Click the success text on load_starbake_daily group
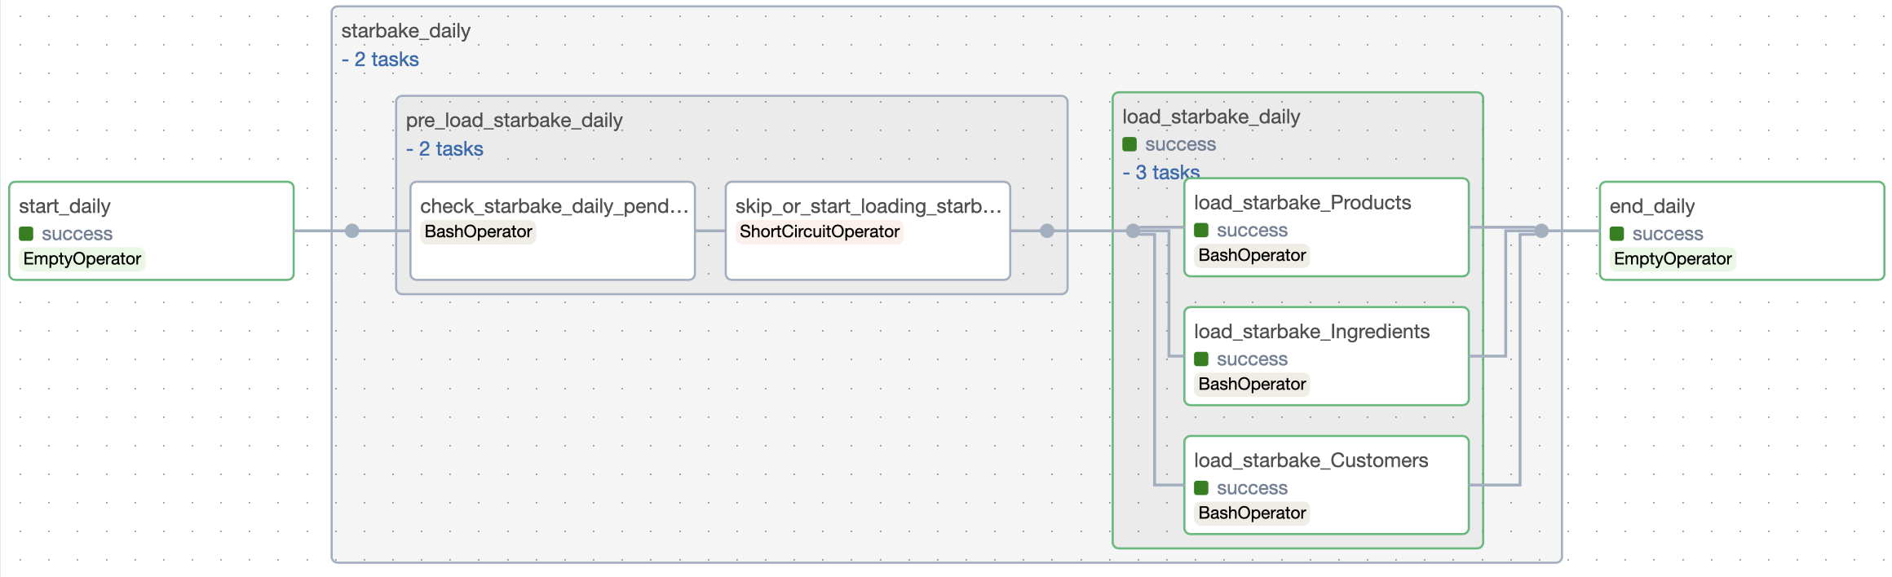1892x577 pixels. click(1180, 144)
